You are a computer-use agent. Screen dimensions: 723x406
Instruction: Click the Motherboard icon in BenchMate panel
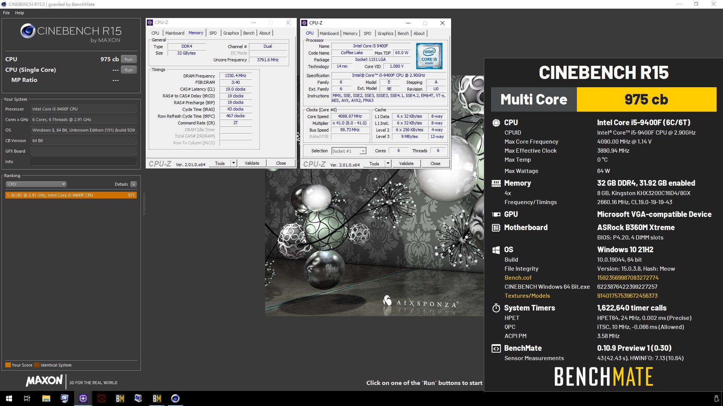(x=496, y=228)
